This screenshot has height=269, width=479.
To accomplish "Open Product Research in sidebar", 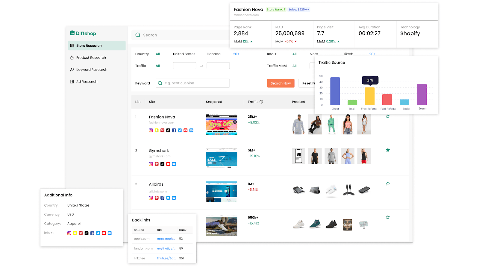I will tap(91, 58).
